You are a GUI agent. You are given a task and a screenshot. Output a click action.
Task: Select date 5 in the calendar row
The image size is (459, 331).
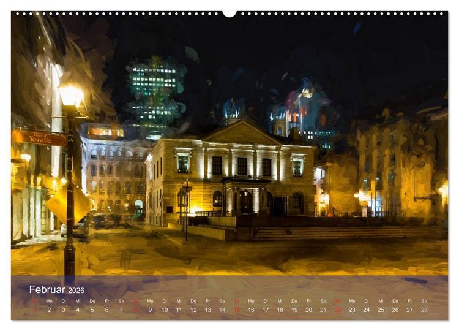point(92,310)
